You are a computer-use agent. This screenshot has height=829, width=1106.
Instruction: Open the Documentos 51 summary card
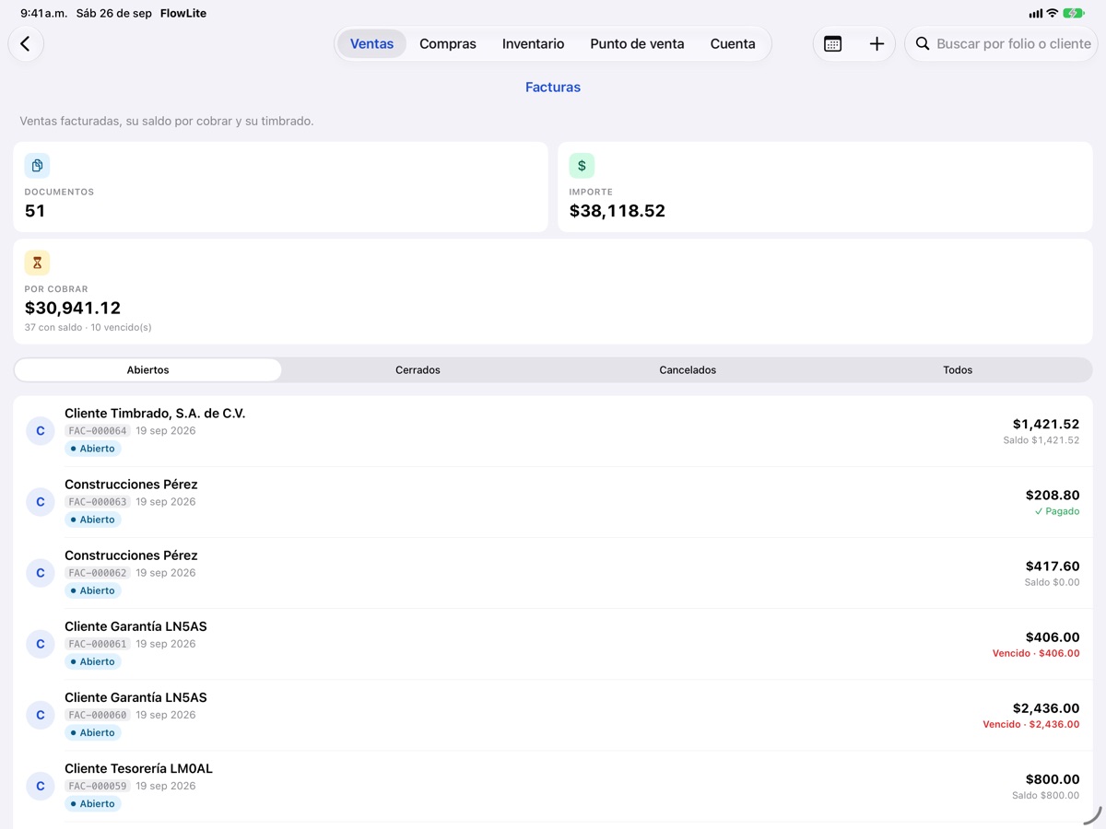coord(280,187)
